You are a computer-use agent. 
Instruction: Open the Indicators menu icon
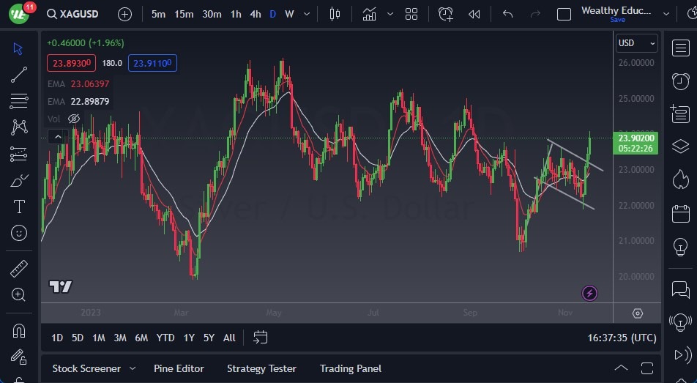[x=370, y=14]
